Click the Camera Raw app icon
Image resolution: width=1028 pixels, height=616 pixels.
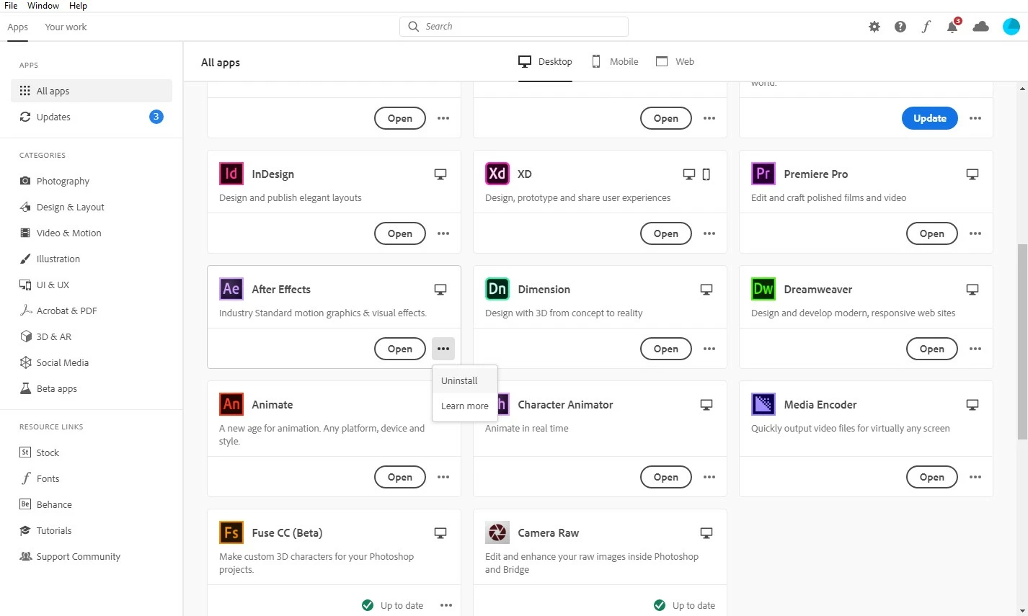click(x=497, y=532)
